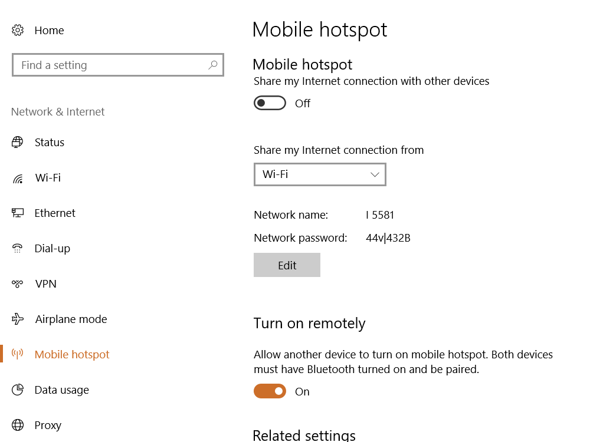This screenshot has width=590, height=442.
Task: Click the Home gear icon
Action: pyautogui.click(x=18, y=30)
